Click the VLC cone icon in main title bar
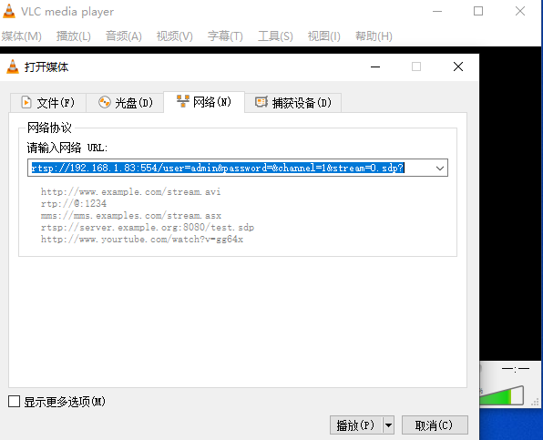Screen dimensions: 543x440 [x=9, y=11]
